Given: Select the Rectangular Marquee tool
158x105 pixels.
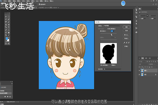Looking at the screenshot, I should click(9, 17).
